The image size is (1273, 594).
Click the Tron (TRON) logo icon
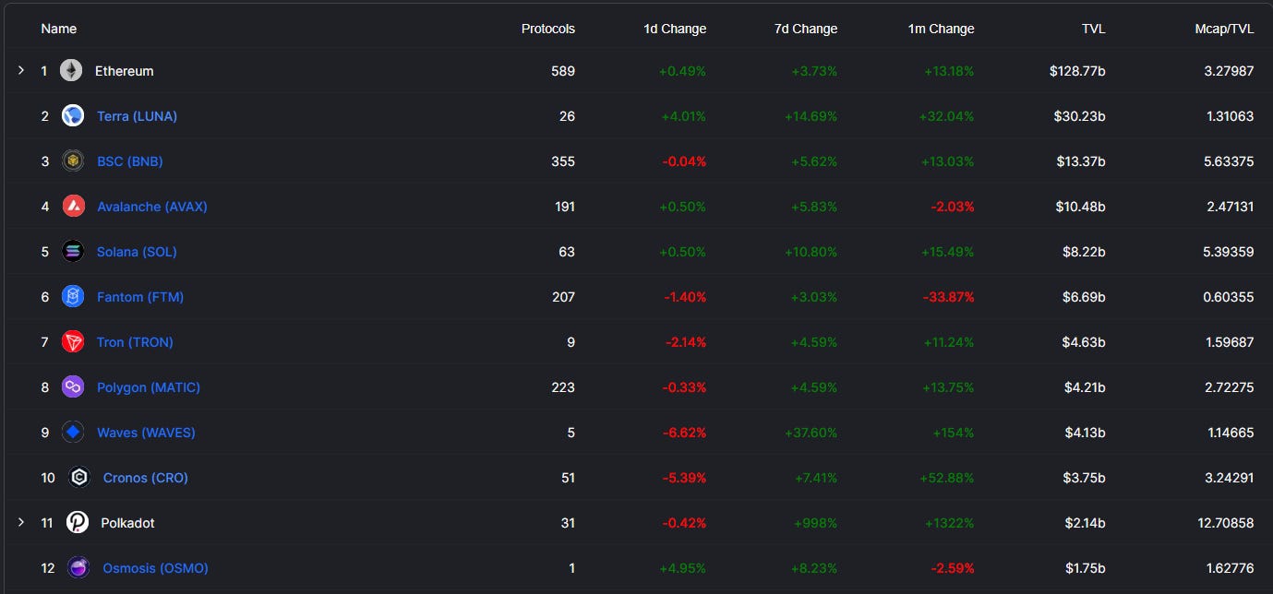[73, 341]
